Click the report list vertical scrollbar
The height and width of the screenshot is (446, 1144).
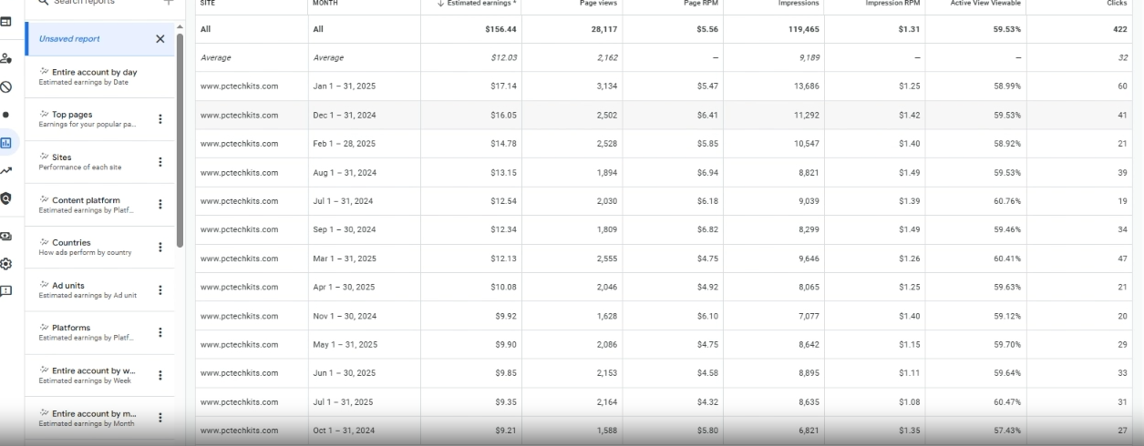click(x=180, y=141)
